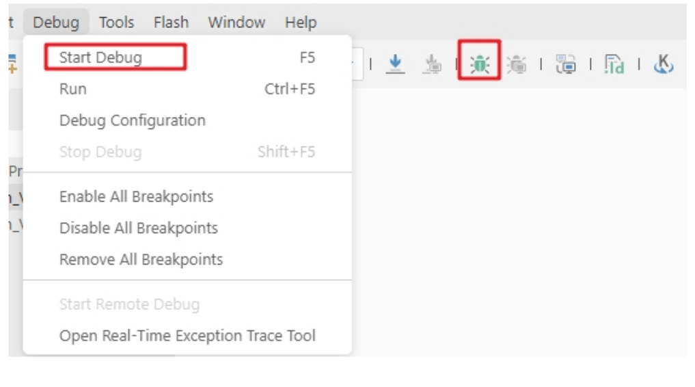This screenshot has width=695, height=387.
Task: Choose Run from Debug menu
Action: tap(187, 89)
